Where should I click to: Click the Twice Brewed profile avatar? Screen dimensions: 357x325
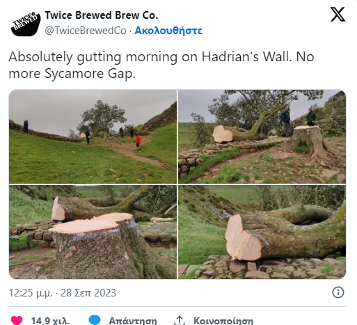(26, 24)
